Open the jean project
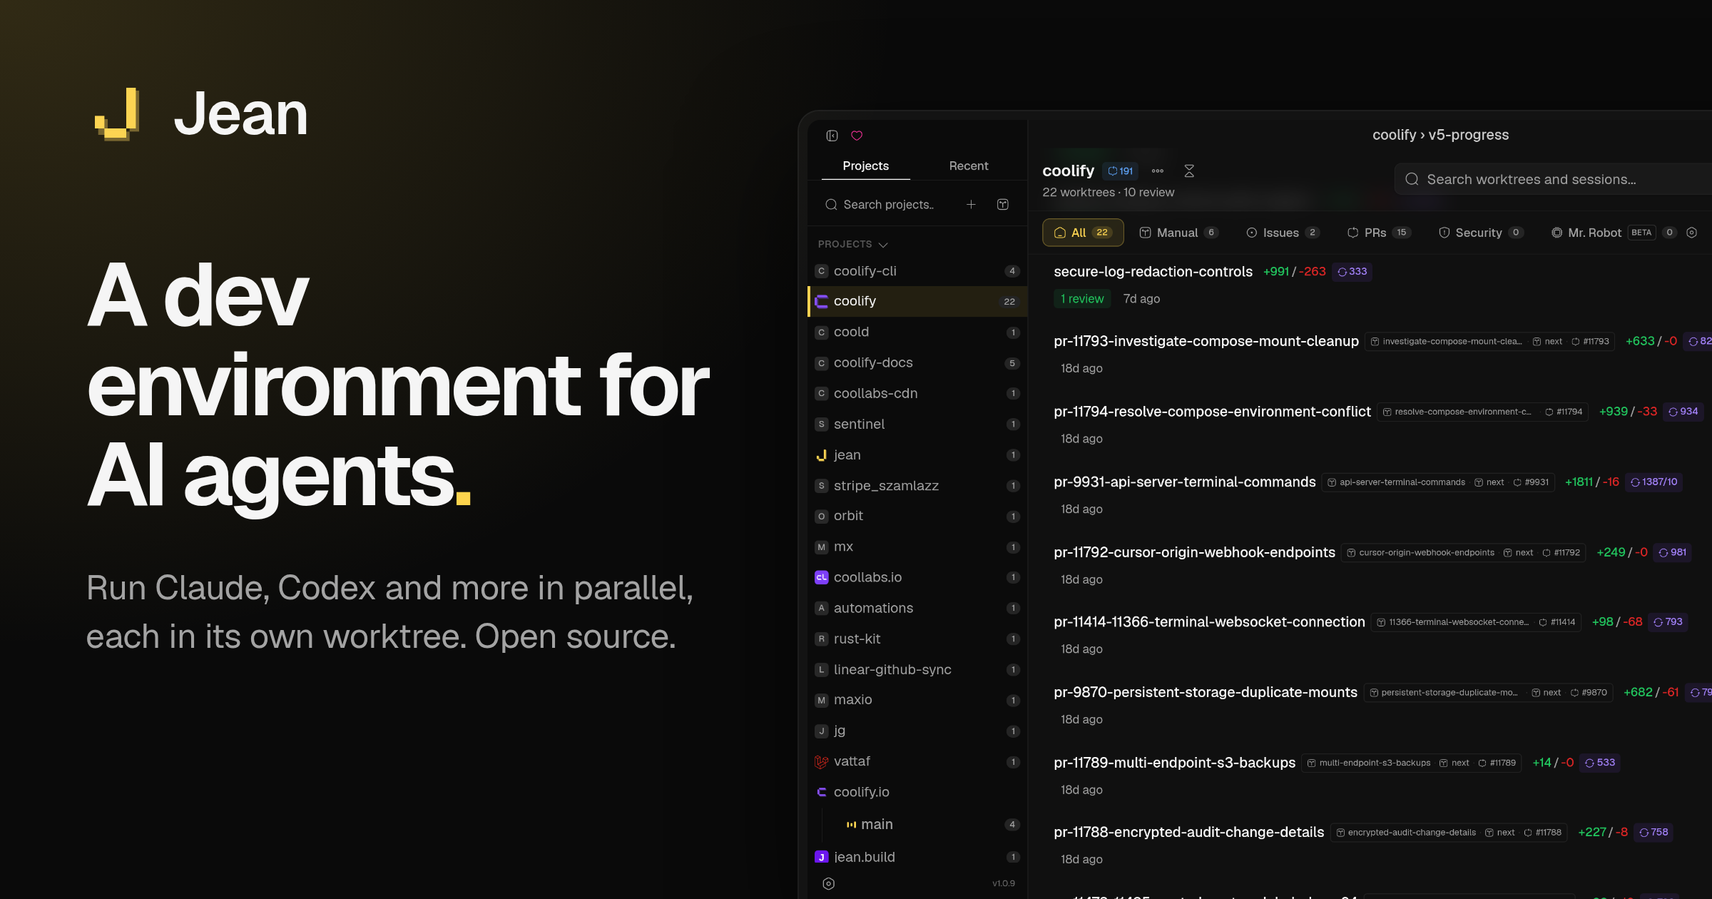 917,455
